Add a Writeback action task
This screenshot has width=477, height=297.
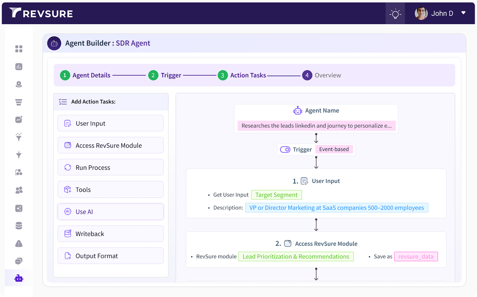pos(111,234)
